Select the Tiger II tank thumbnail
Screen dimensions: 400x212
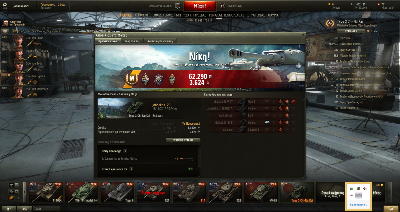116,192
